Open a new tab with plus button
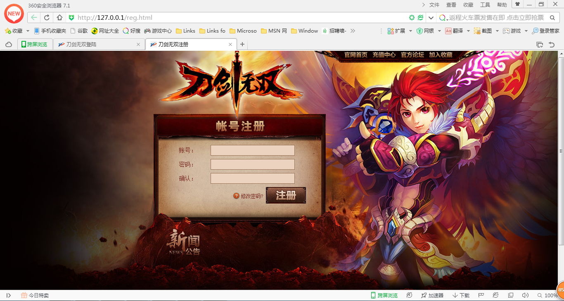Screen dimensions: 564x301 coord(242,44)
